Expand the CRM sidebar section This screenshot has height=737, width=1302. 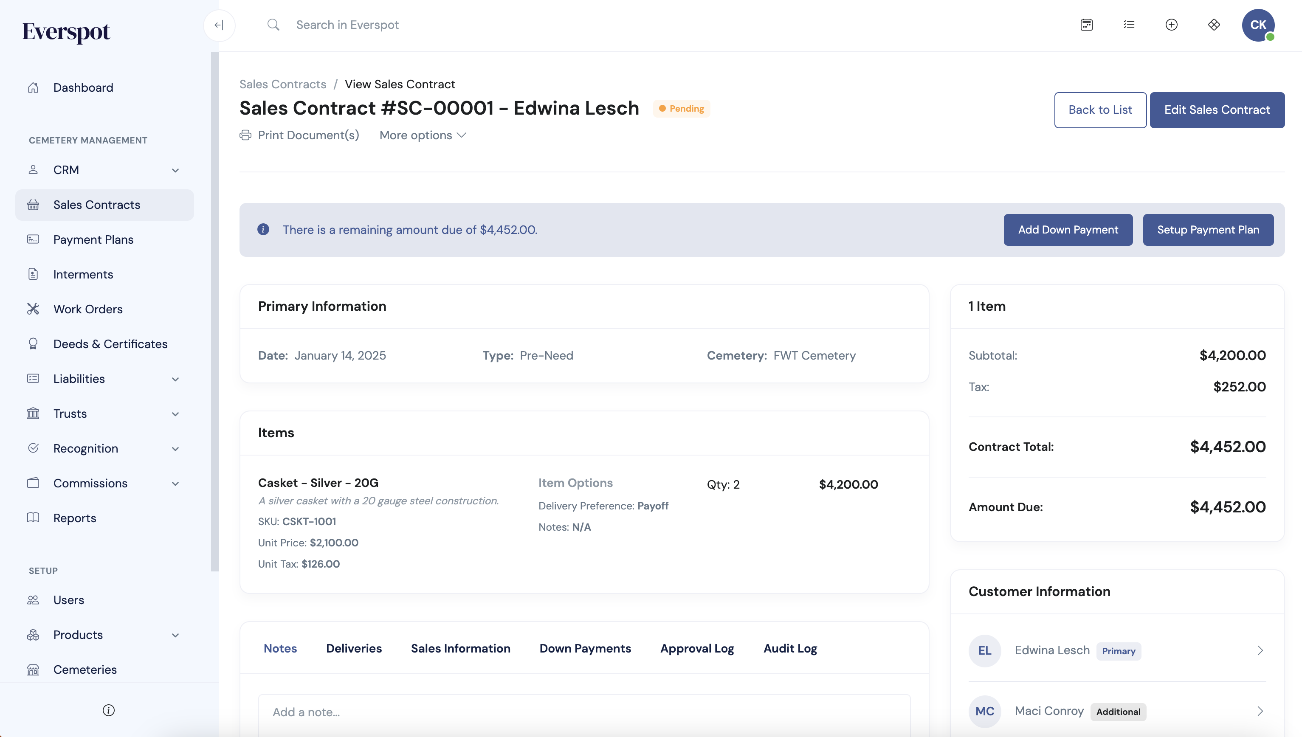104,170
